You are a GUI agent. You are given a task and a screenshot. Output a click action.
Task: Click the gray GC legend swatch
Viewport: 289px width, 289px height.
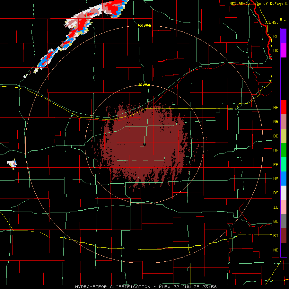pos(284,221)
